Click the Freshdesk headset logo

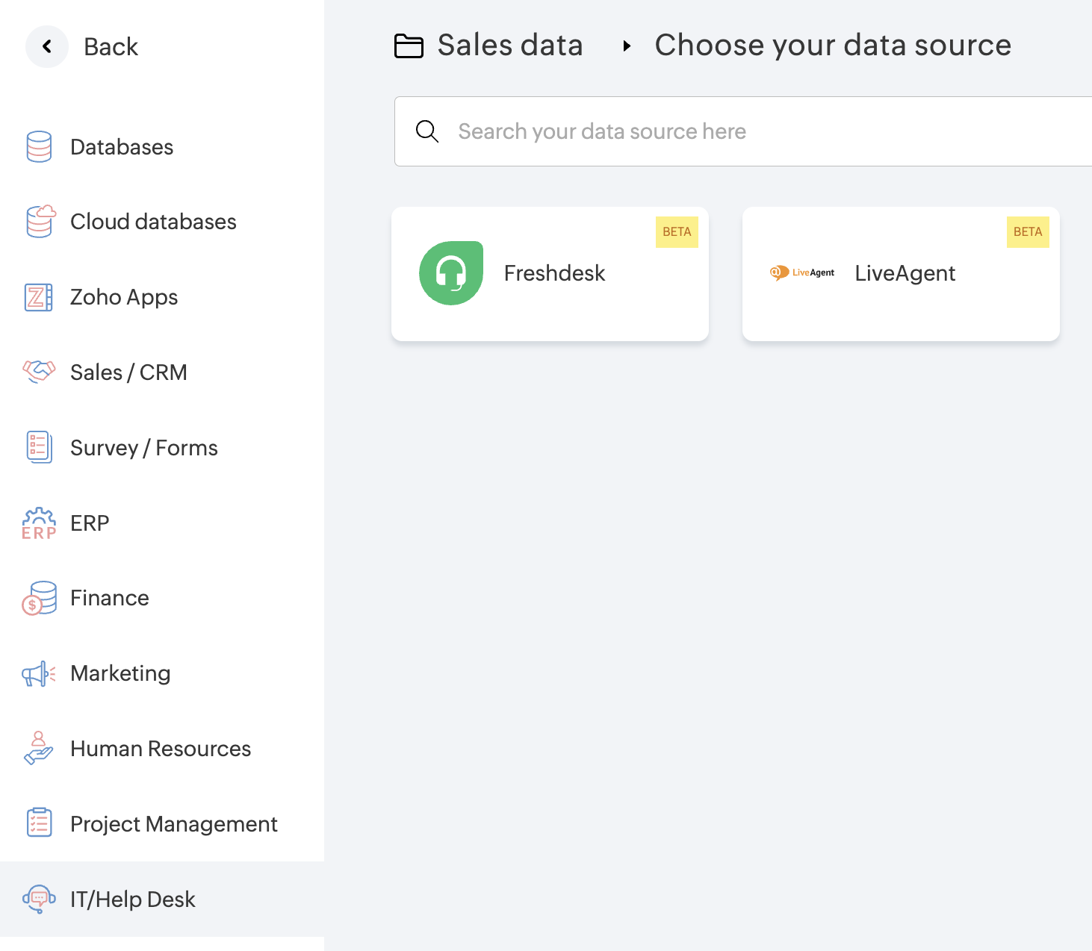451,273
